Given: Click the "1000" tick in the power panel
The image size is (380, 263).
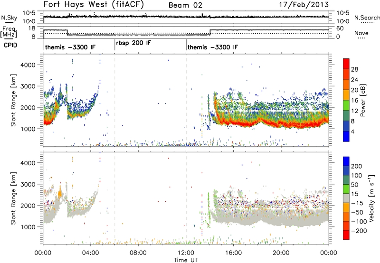Looking at the screenshot, I should [x=28, y=129].
